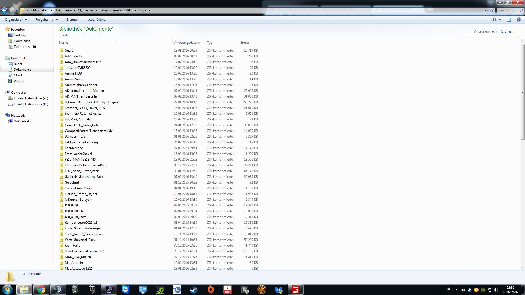The height and width of the screenshot is (295, 525).
Task: Open Lokaler Datenträger (D:)
Action: point(31,104)
